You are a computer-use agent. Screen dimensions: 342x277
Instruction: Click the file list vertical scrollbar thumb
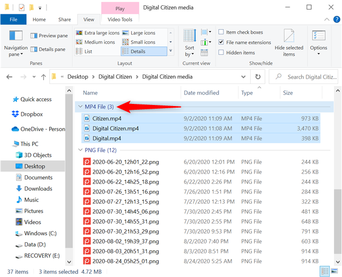(338, 222)
